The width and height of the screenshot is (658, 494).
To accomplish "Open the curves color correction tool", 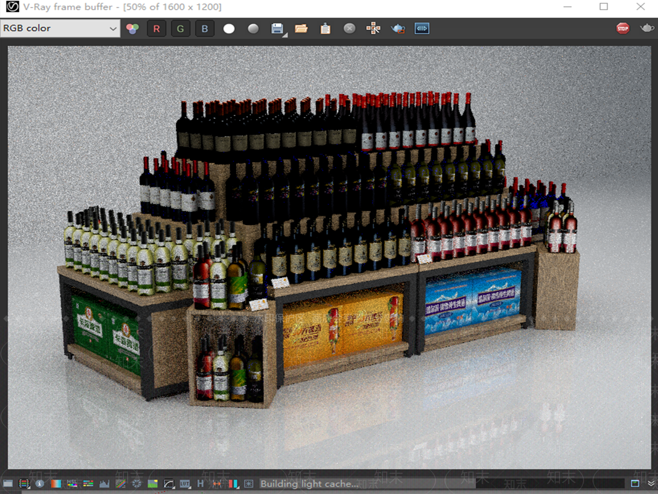I will (169, 484).
